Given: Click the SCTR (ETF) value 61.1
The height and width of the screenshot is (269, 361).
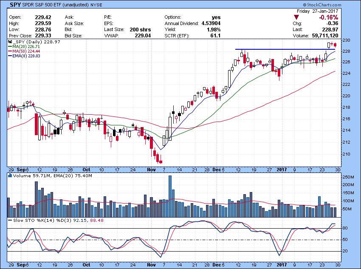Looking at the screenshot, I should coord(215,36).
